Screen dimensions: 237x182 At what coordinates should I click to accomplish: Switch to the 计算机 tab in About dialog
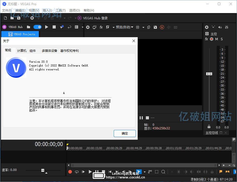coord(22,51)
